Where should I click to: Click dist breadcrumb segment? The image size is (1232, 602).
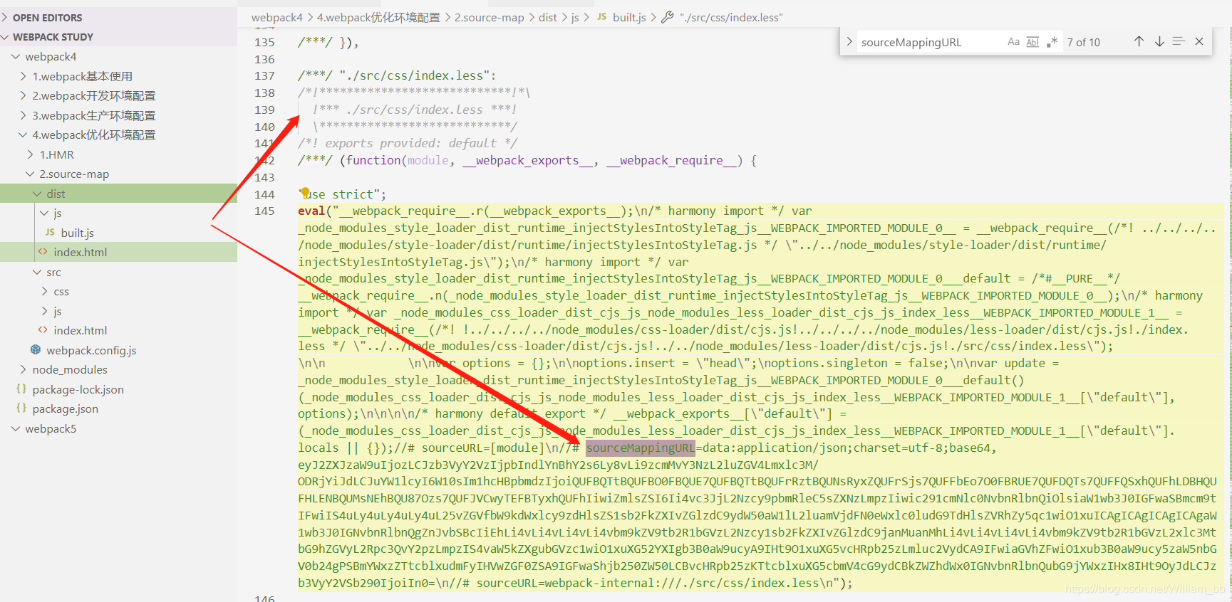click(548, 17)
